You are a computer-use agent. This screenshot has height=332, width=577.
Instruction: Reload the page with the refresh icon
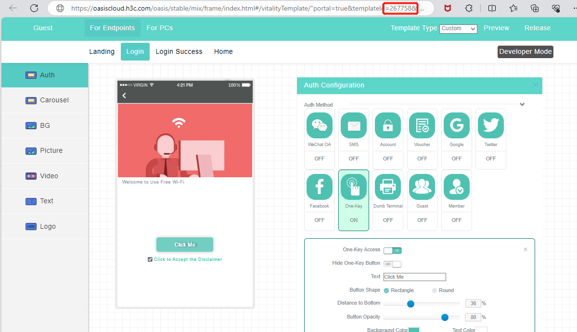pos(34,8)
